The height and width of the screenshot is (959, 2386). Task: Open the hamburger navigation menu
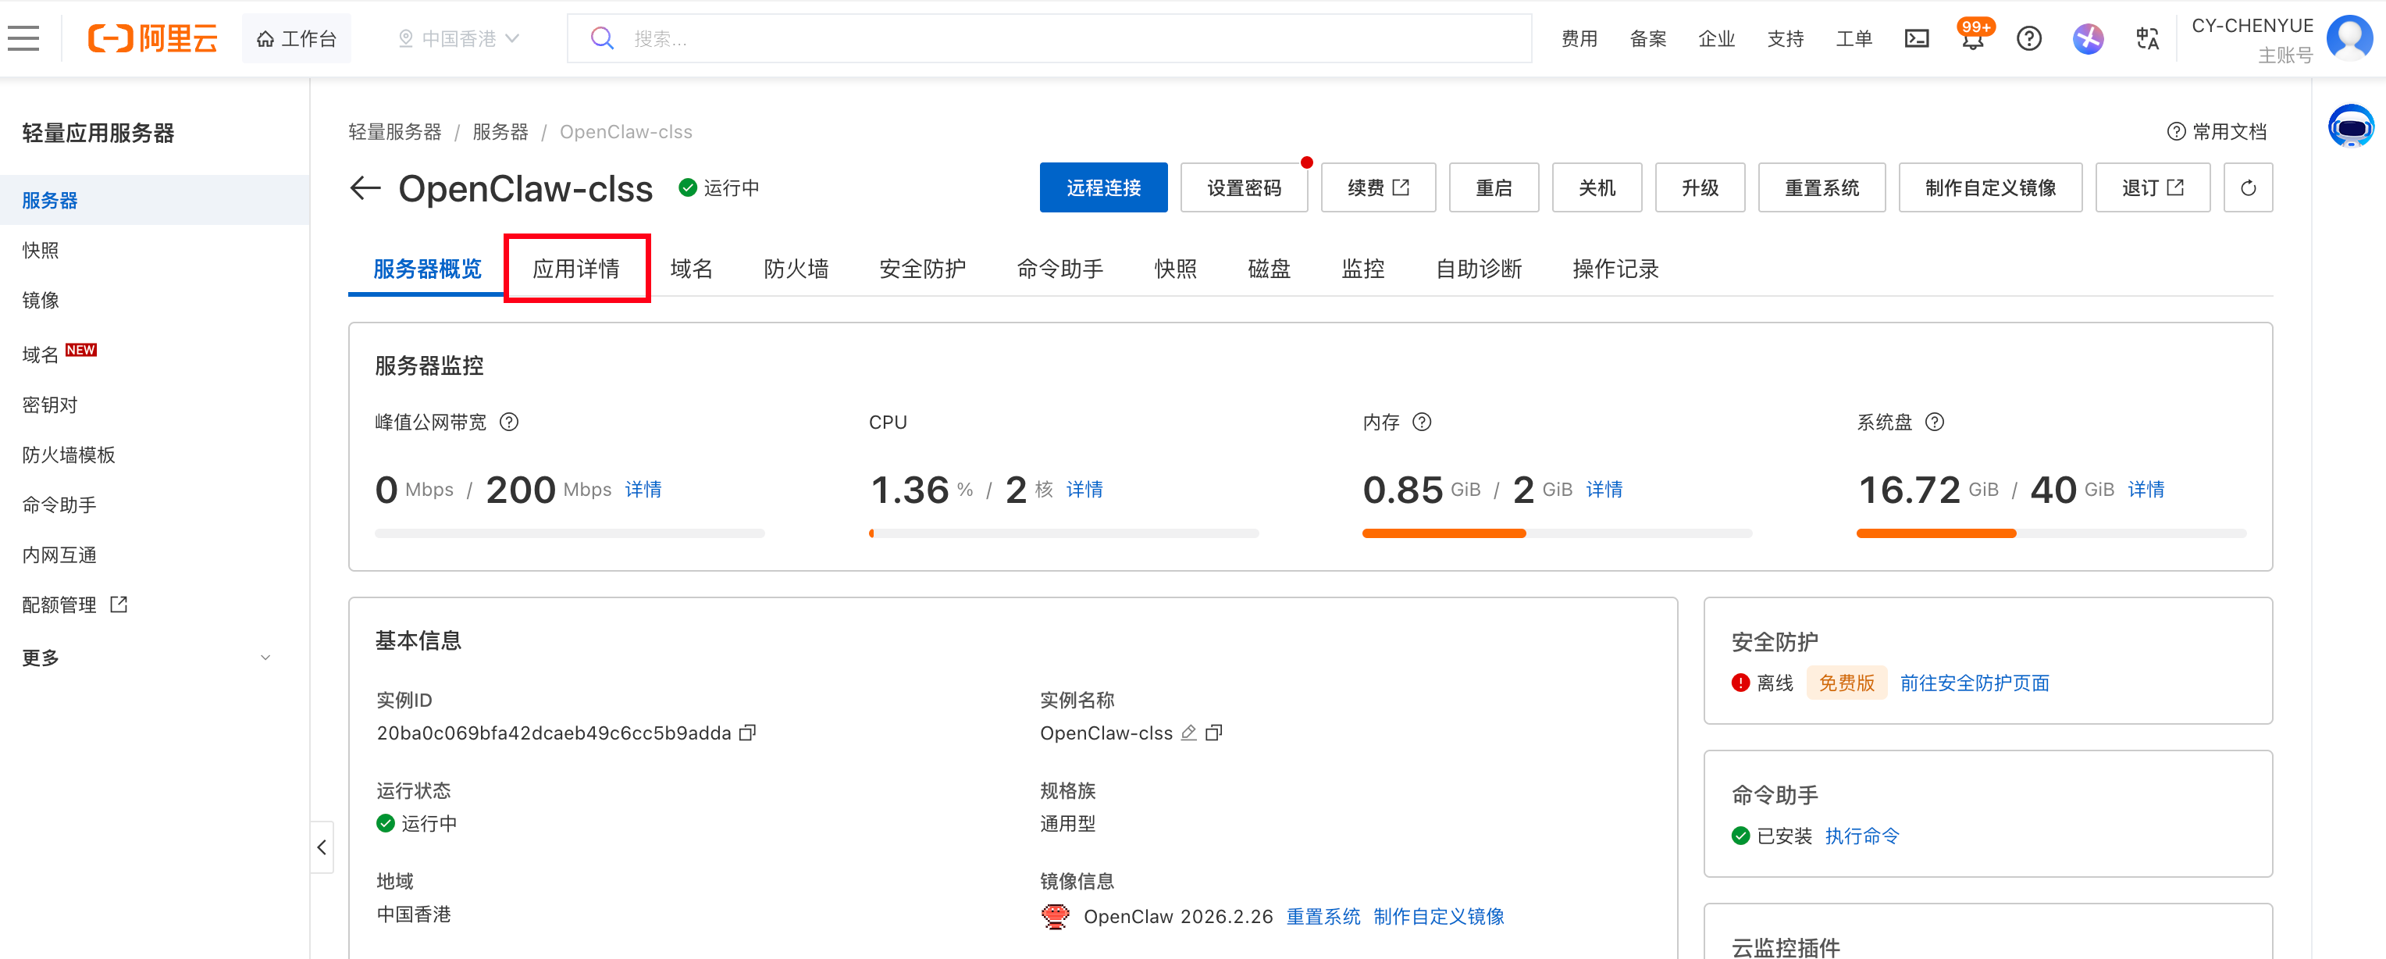24,38
